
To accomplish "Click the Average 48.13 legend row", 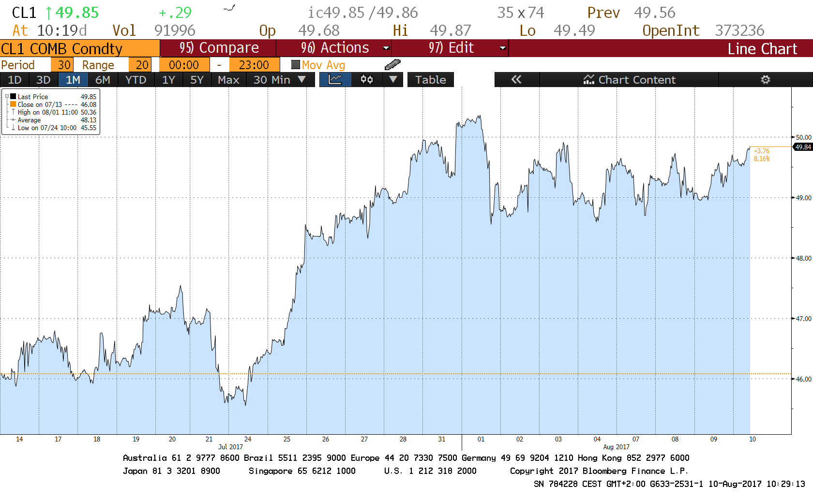I will point(57,120).
